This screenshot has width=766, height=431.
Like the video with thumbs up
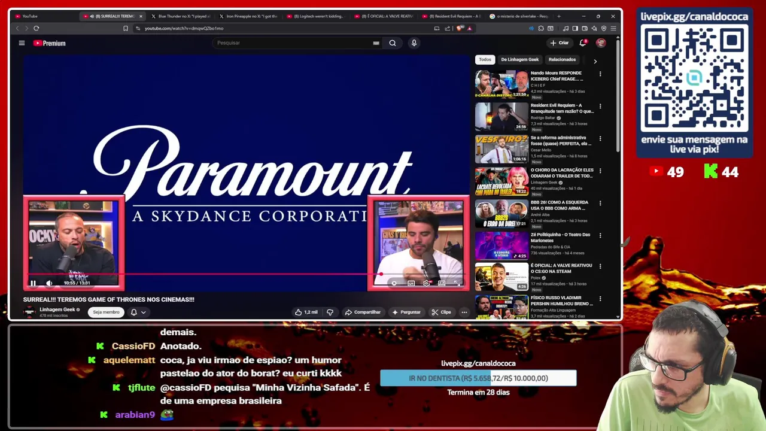pos(306,312)
